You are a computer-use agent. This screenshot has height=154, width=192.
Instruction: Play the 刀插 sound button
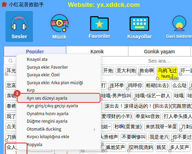11,137
